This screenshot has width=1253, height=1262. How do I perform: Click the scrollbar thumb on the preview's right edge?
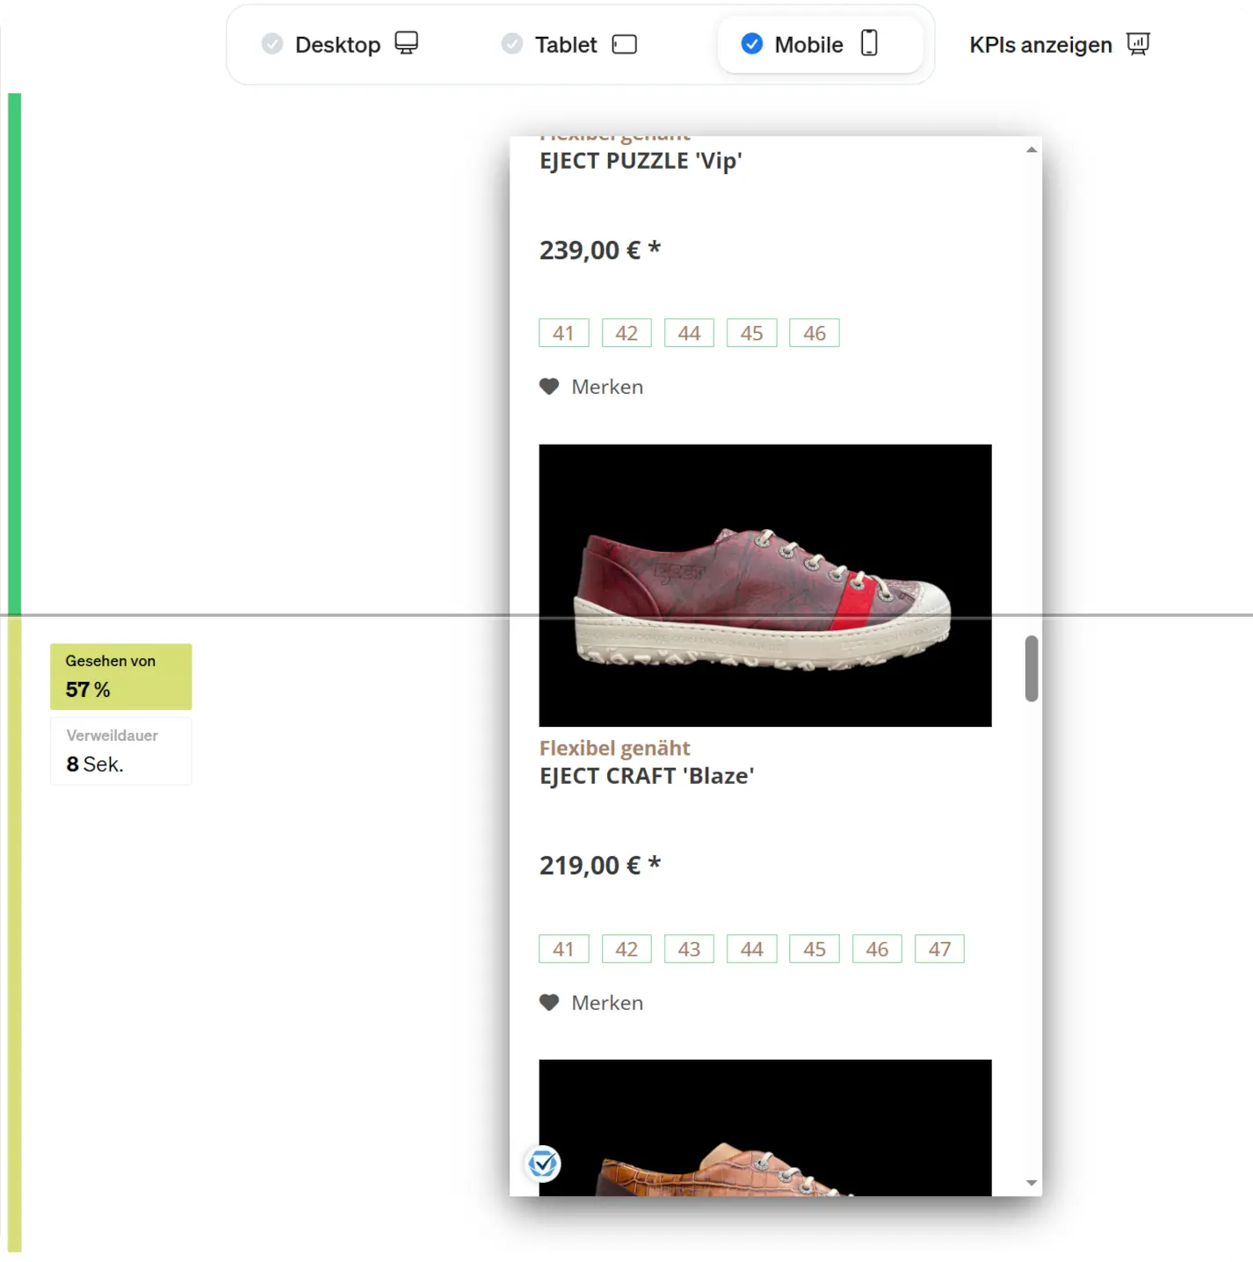(1030, 670)
